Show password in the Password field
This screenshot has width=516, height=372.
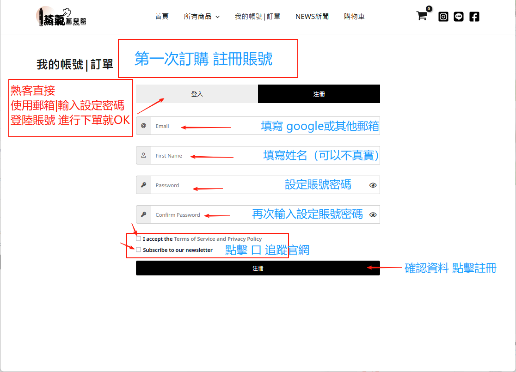click(x=373, y=185)
